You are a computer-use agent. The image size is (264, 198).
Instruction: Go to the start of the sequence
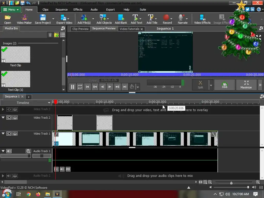(x=87, y=87)
